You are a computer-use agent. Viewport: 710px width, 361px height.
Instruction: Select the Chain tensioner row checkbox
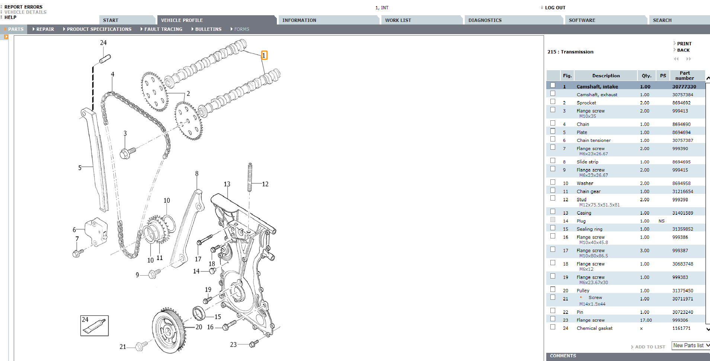[553, 139]
